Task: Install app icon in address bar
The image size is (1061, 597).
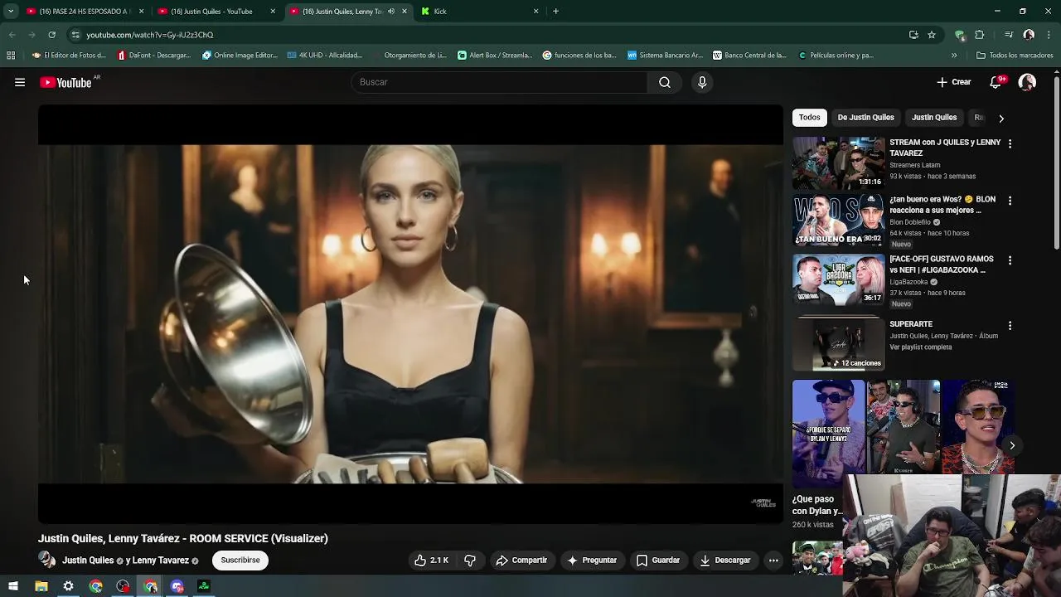Action: pyautogui.click(x=913, y=35)
